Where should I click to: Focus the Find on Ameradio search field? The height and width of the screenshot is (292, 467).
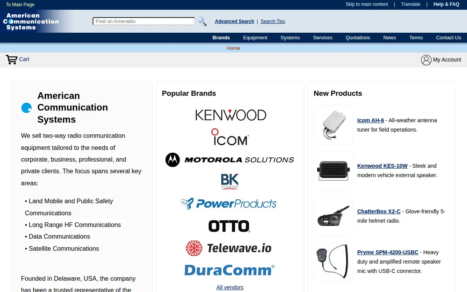[144, 21]
